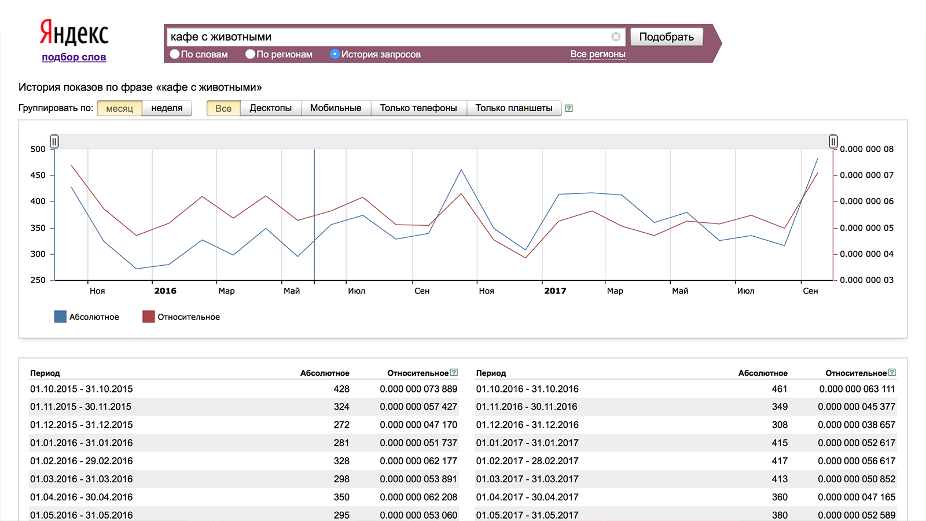Open the Все регионы region selector
This screenshot has height=521, width=926.
(x=598, y=54)
